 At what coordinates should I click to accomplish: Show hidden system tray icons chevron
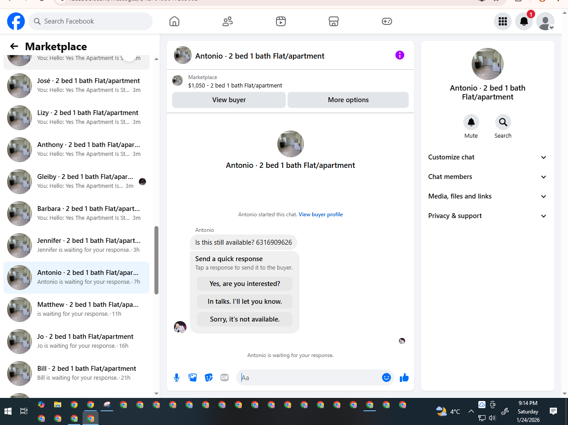click(x=471, y=412)
